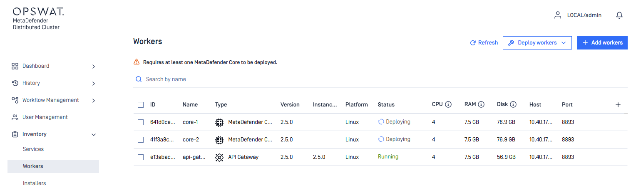Click the orange warning triangle icon
The width and height of the screenshot is (631, 193).
[x=137, y=62]
